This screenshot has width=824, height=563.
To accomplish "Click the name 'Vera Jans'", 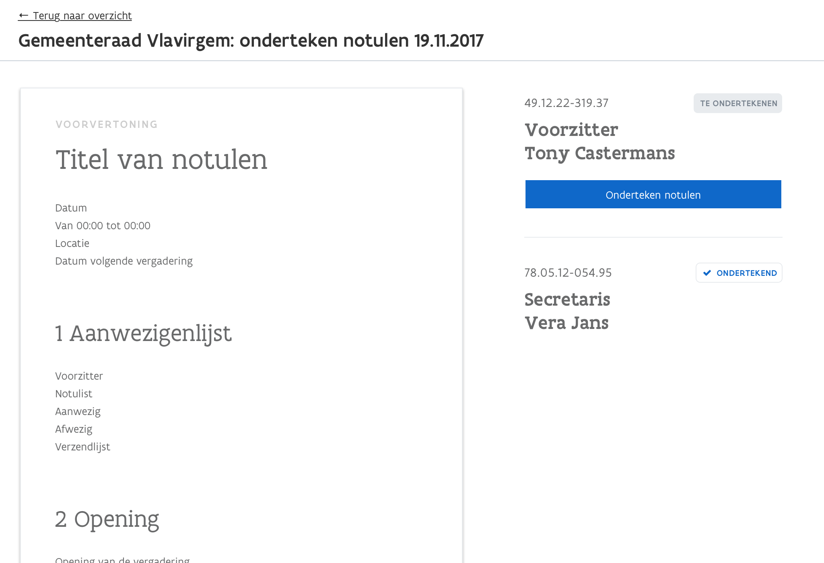I will pos(566,323).
